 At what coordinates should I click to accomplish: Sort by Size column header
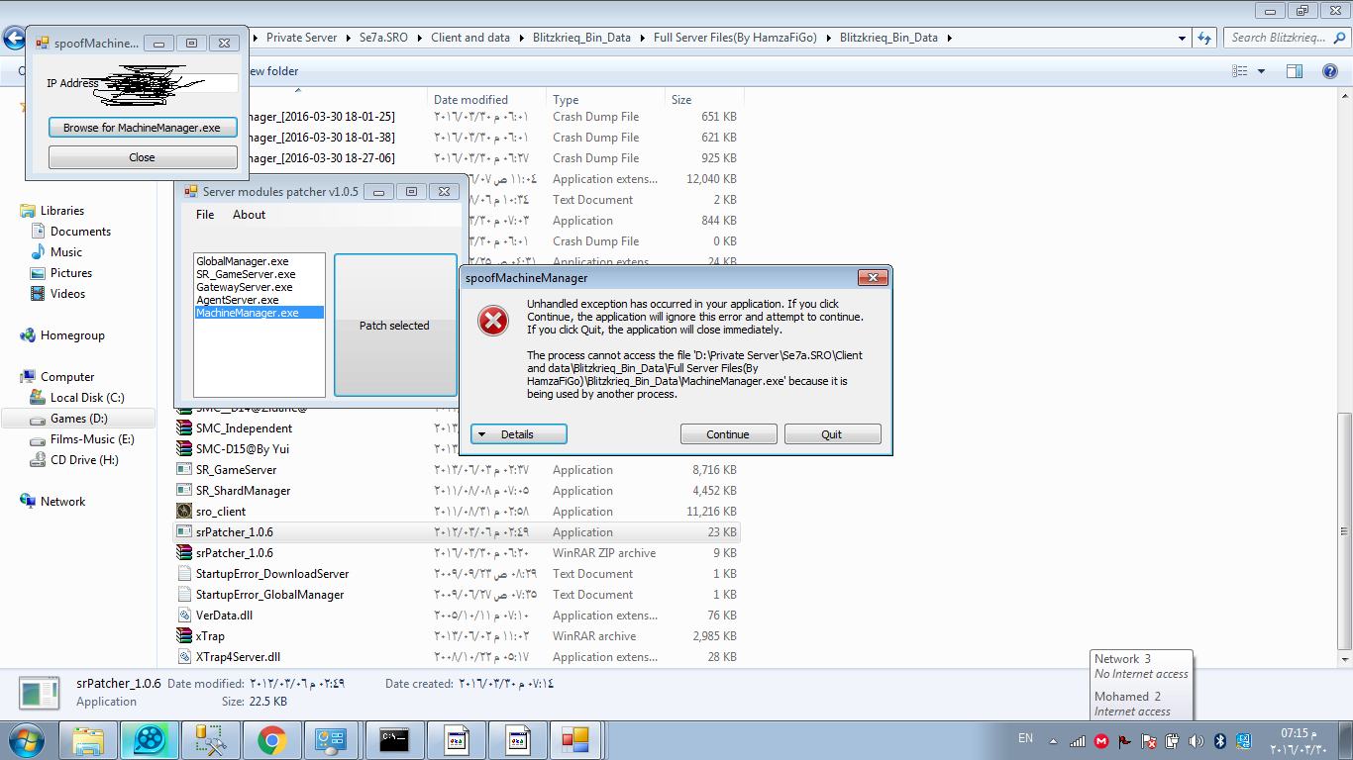pyautogui.click(x=703, y=100)
